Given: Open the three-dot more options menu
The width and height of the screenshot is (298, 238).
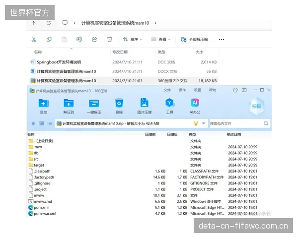Looking at the screenshot, I should [x=222, y=39].
